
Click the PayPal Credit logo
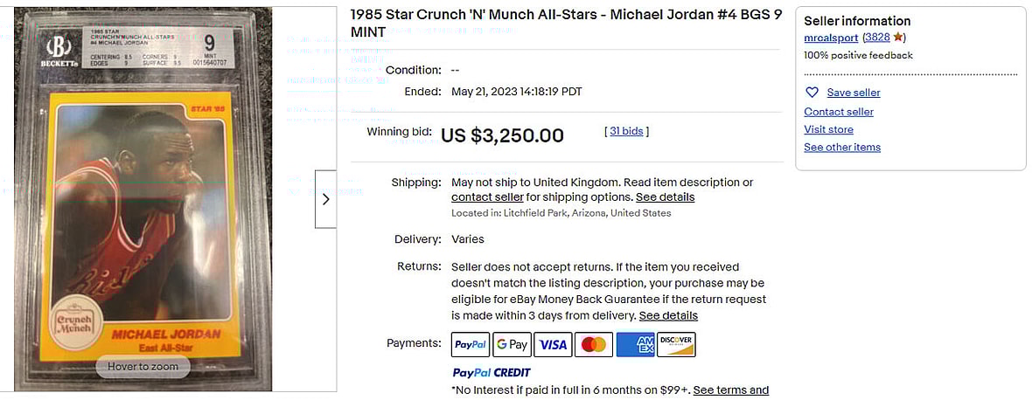click(x=491, y=373)
